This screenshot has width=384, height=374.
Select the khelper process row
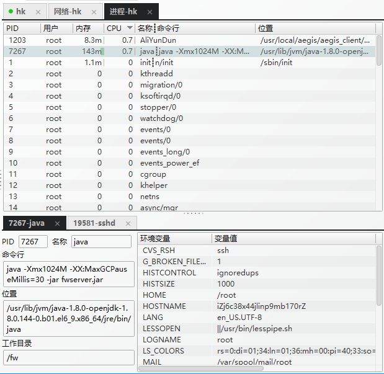tap(189, 185)
